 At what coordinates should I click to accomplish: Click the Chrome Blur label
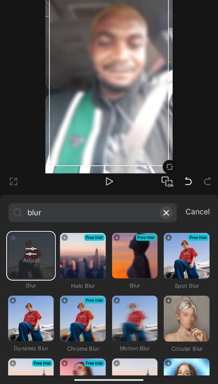click(x=83, y=348)
